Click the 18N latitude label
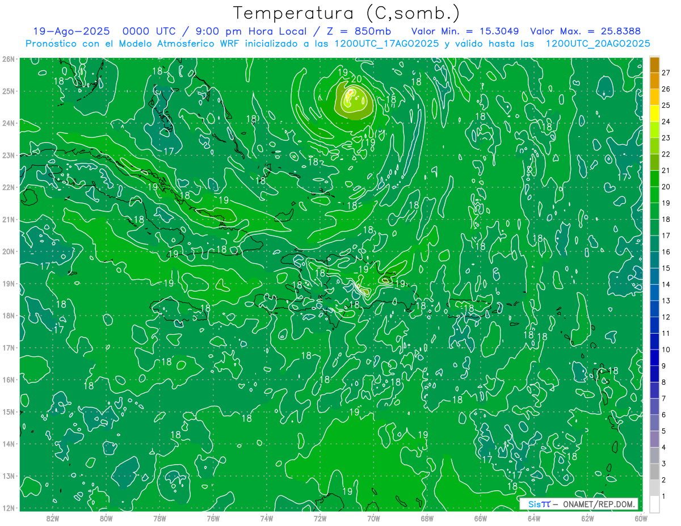This screenshot has height=526, width=681. coord(9,315)
